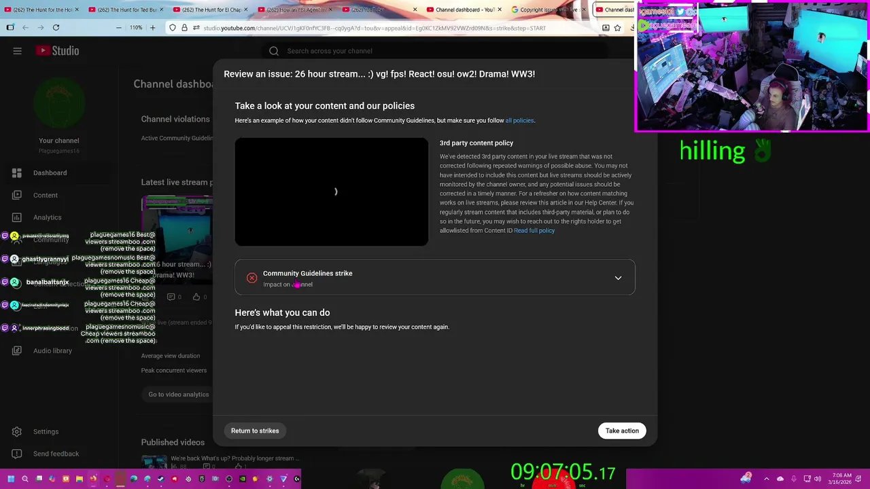Screen dimensions: 870x489
Task: Click the padlock site security icon
Action: tap(184, 28)
